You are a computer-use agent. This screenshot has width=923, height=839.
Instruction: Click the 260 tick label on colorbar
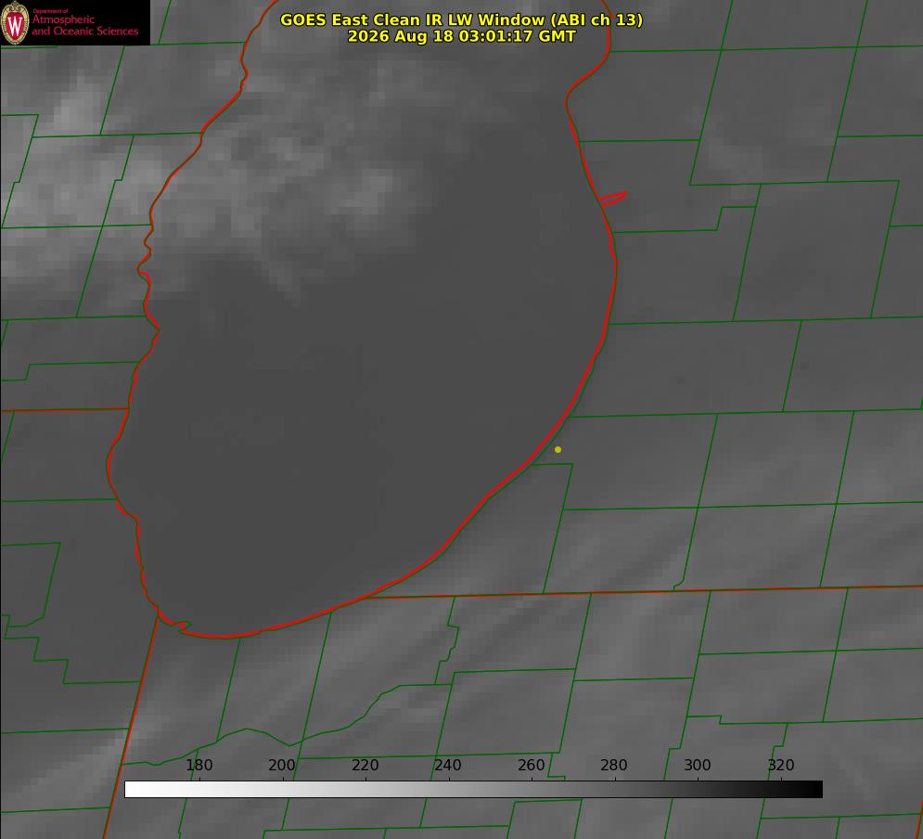pyautogui.click(x=531, y=765)
